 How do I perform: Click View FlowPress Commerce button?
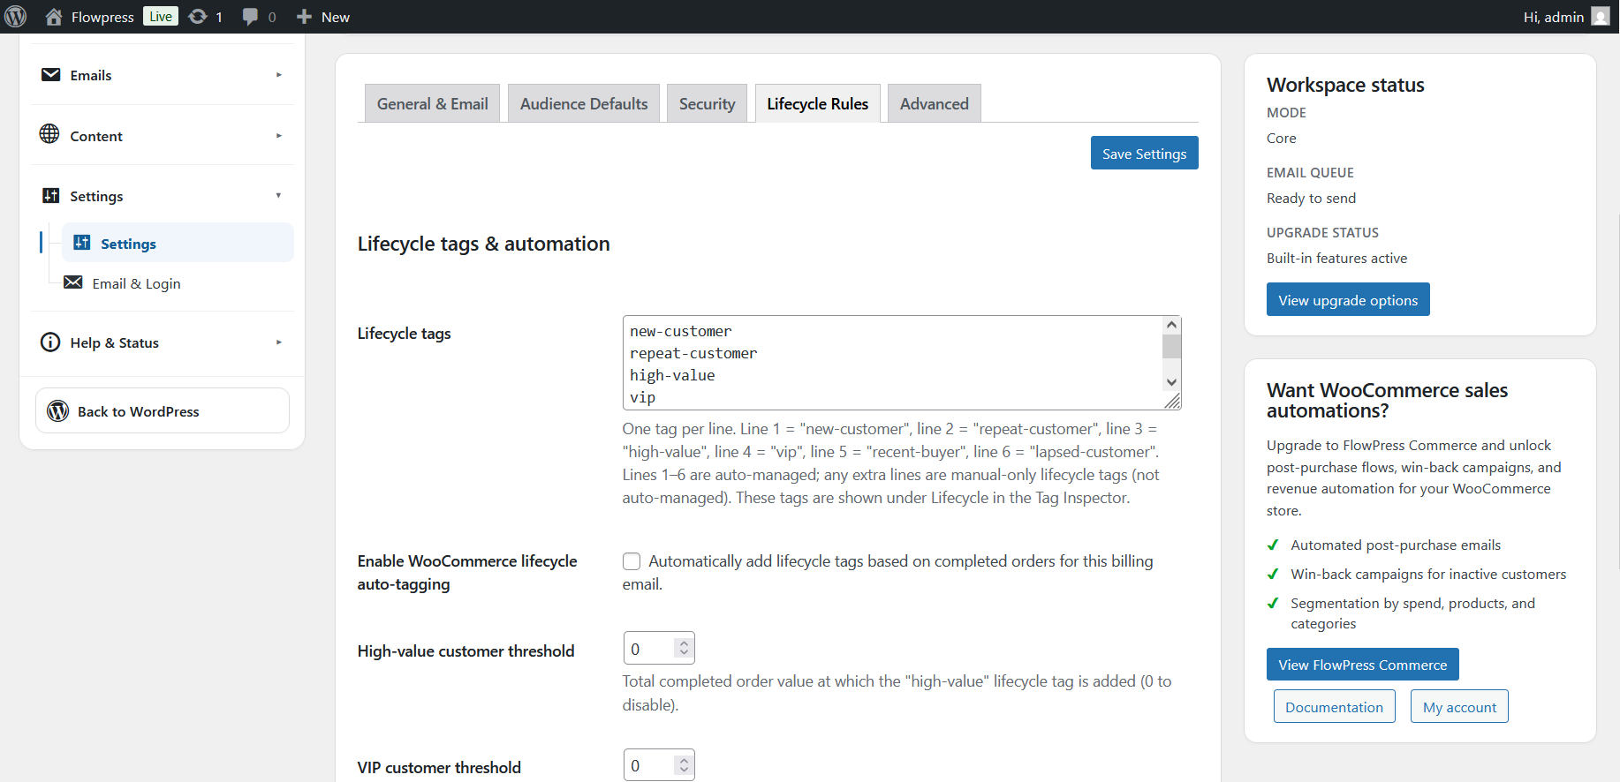point(1363,665)
